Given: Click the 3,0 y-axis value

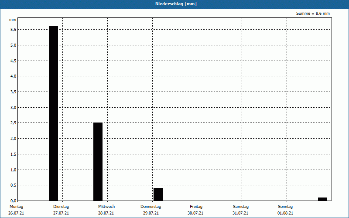Looking at the screenshot, I should [14, 107].
